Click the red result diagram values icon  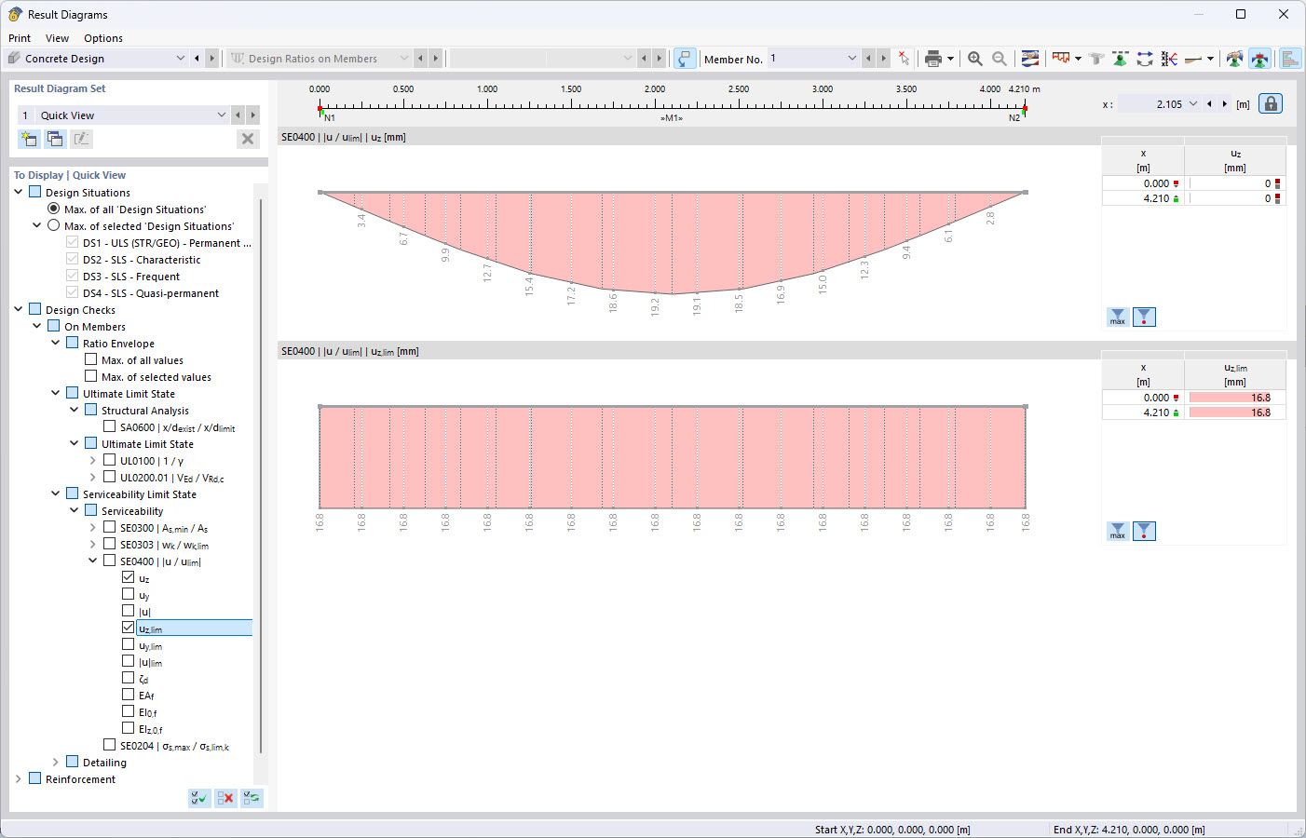1061,59
